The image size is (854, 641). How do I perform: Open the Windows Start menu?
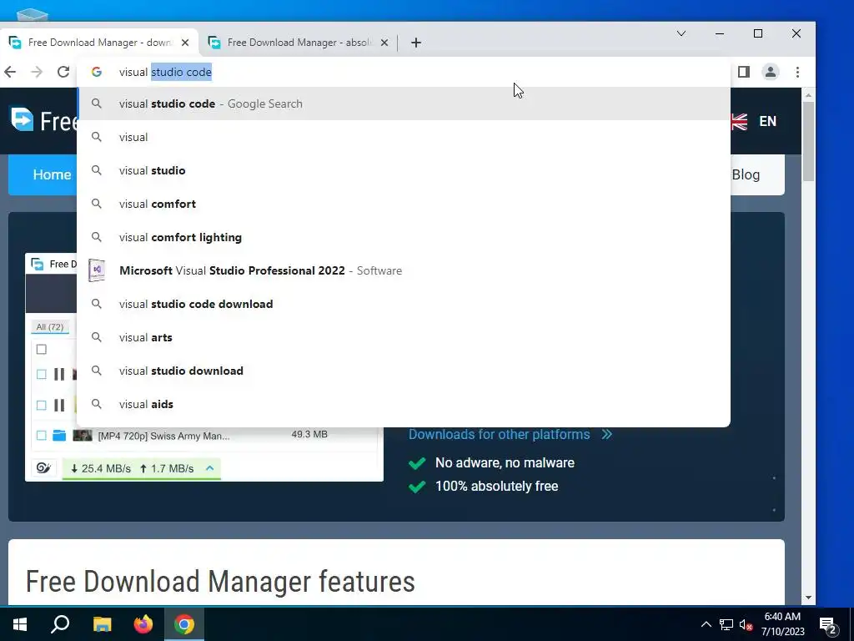(20, 624)
